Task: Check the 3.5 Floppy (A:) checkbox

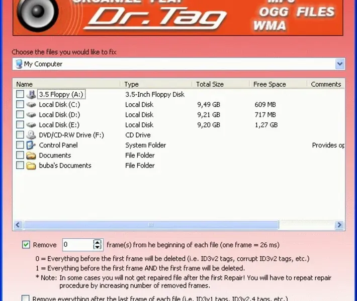Action: point(20,94)
